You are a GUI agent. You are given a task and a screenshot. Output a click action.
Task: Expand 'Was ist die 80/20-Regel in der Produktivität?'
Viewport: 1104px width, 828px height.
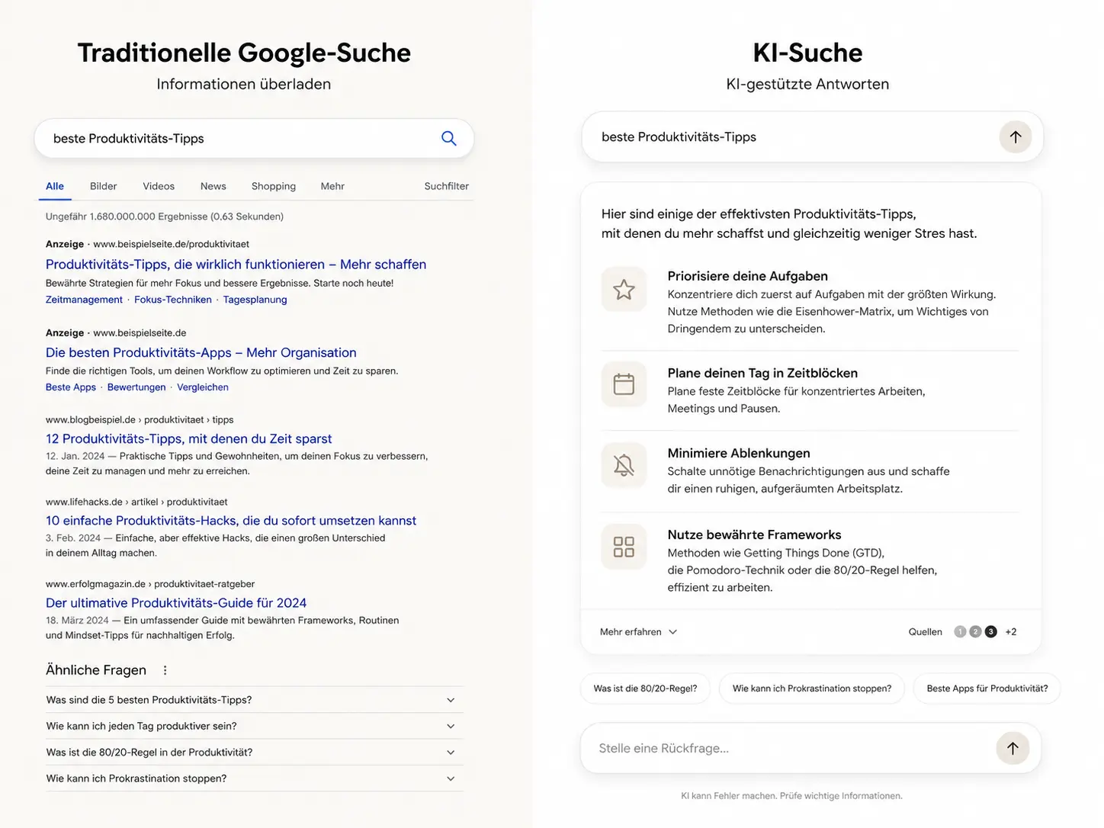(x=255, y=752)
